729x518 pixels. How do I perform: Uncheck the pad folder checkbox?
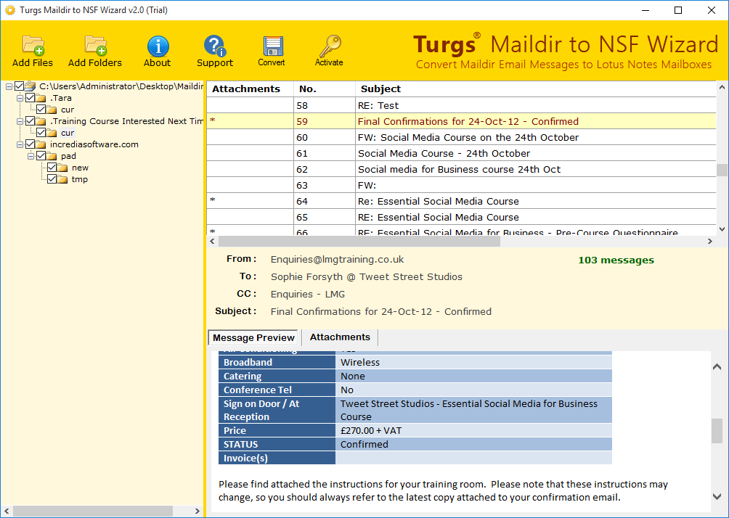pos(41,156)
